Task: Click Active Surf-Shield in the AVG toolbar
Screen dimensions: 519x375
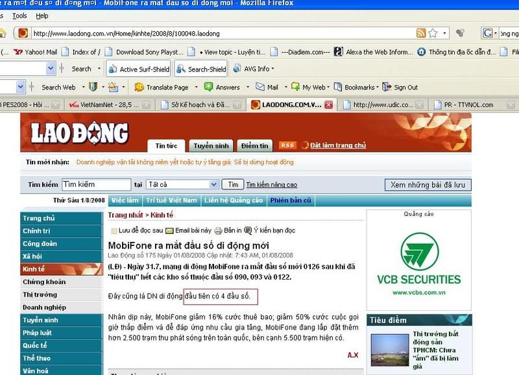Action: [138, 69]
